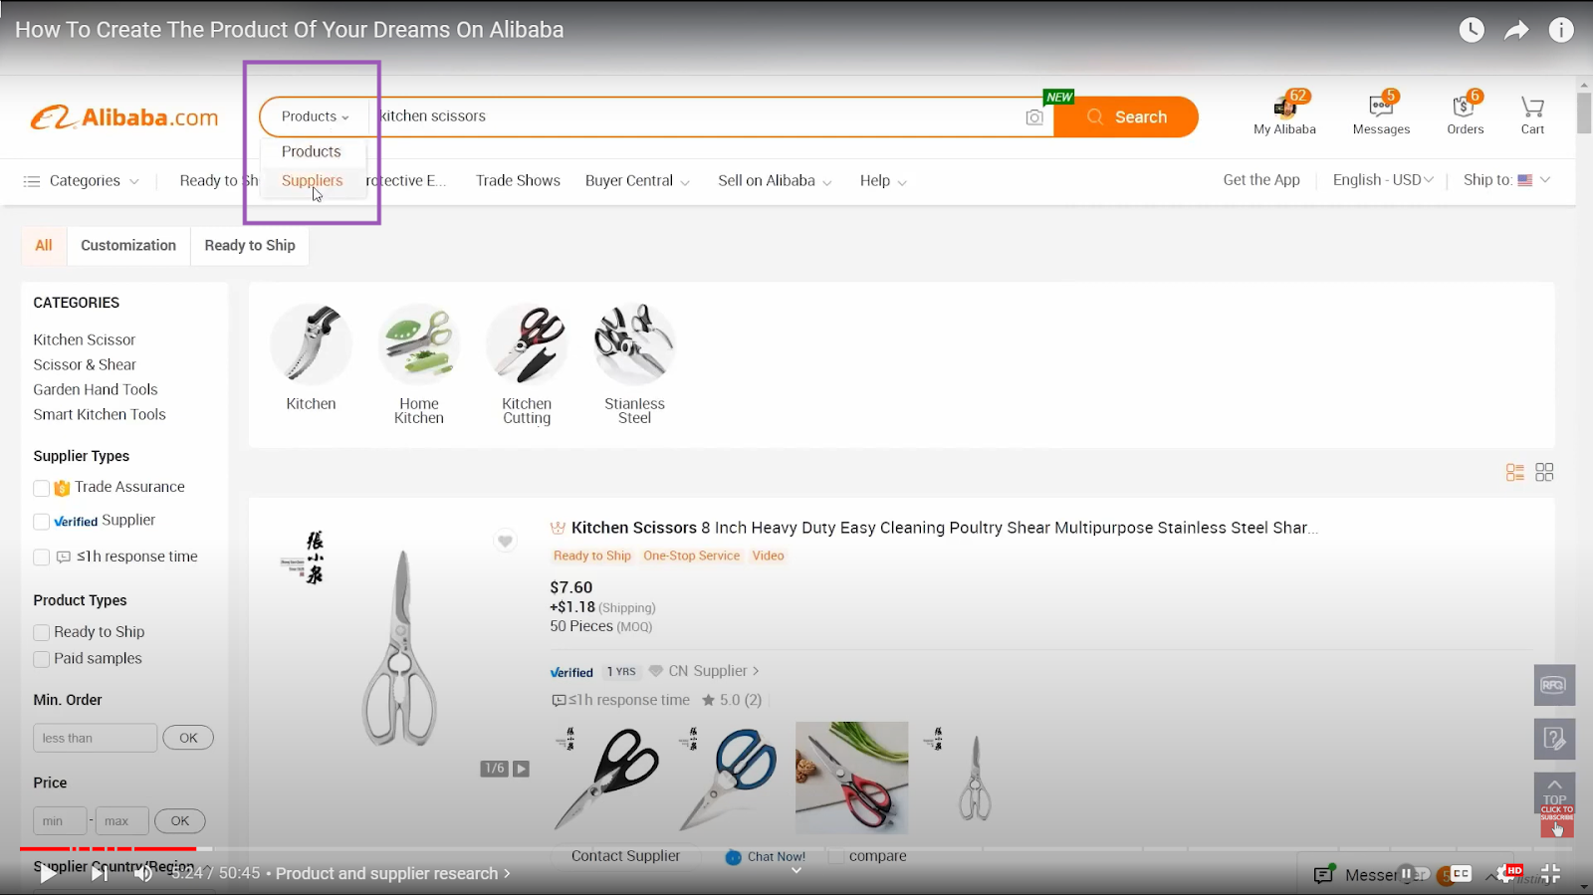Screen dimensions: 1593x895
Task: Expand the Buyer Central menu
Action: click(x=637, y=180)
